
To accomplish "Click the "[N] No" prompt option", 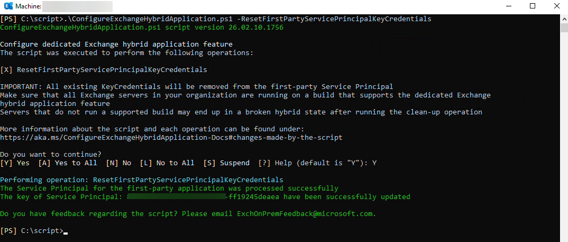I will pyautogui.click(x=118, y=163).
